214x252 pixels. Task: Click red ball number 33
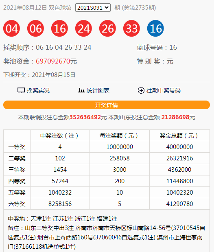click(x=131, y=28)
